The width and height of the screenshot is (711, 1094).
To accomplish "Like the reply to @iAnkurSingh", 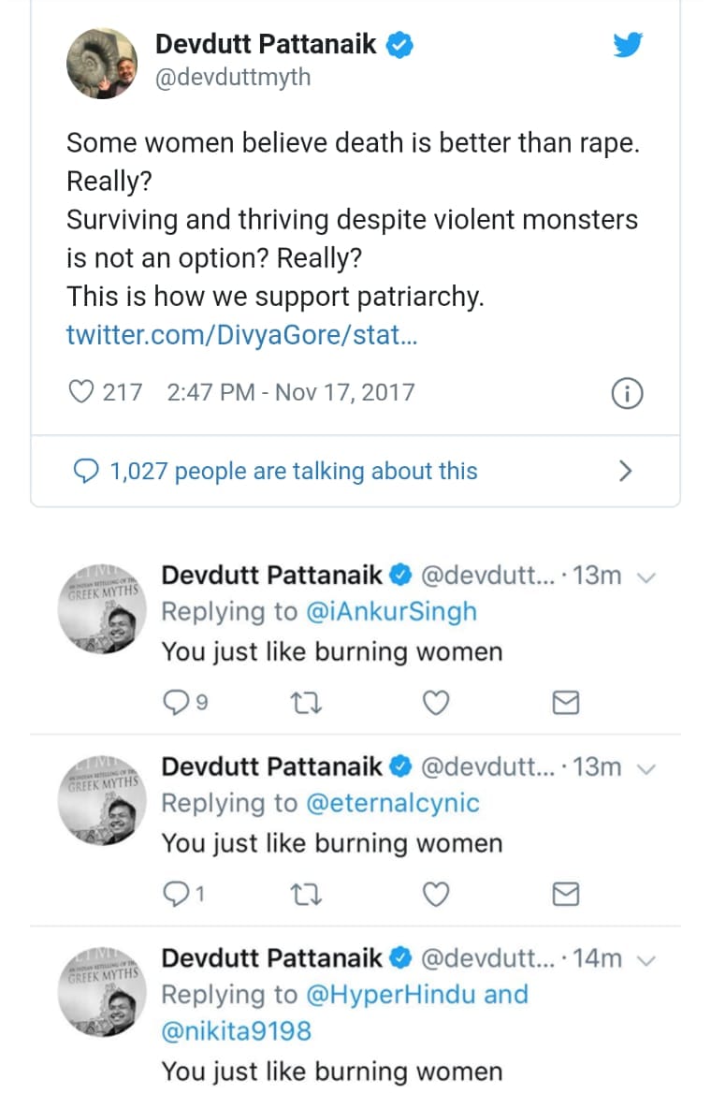I will (436, 703).
